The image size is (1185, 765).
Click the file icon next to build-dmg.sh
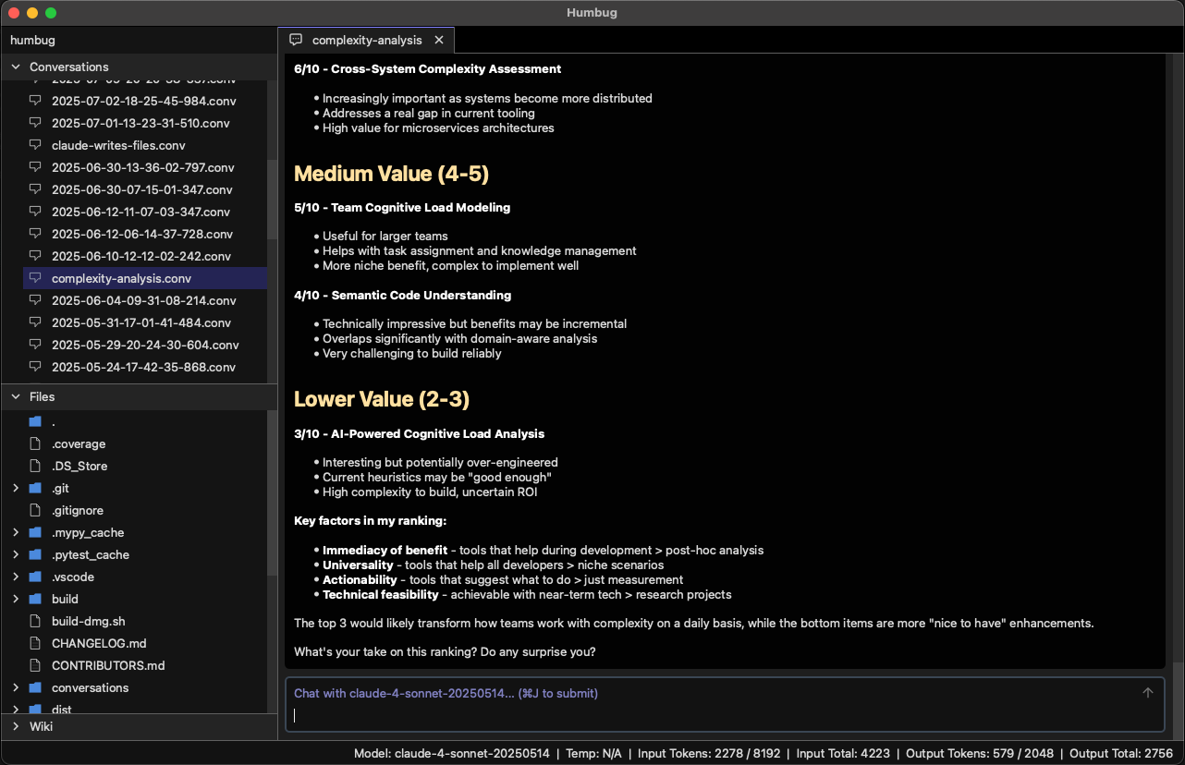pos(34,621)
